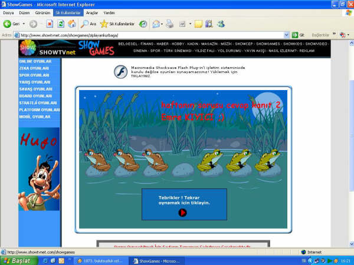The image size is (354, 265).
Task: Click the Hugo banner image
Action: (39, 168)
